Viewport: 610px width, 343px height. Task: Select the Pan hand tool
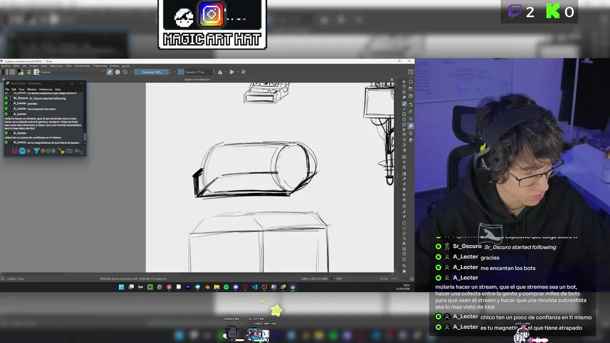click(404, 271)
